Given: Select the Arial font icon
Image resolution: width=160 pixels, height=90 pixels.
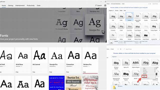Looking at the screenshot, I should tap(113, 16).
